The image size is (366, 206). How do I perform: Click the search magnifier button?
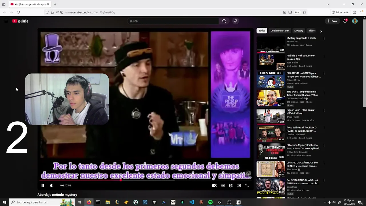coord(224,21)
